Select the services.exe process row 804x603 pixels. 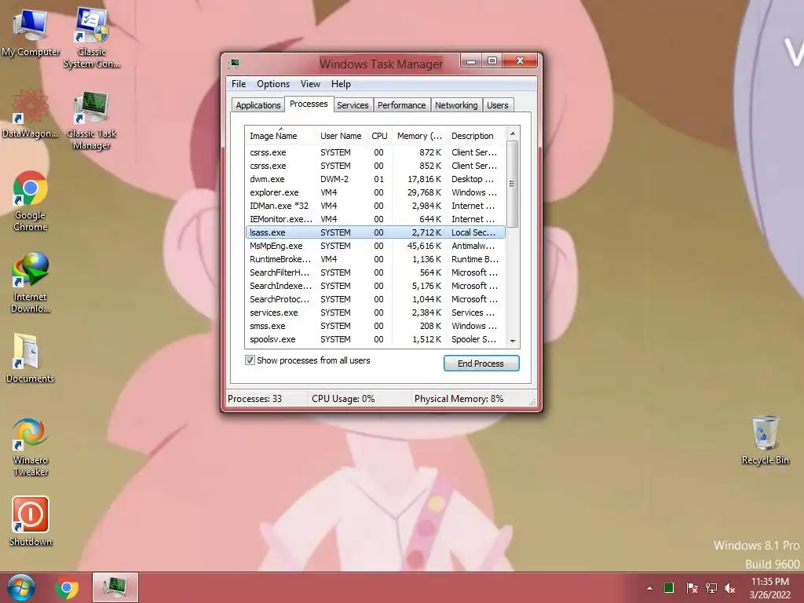375,312
